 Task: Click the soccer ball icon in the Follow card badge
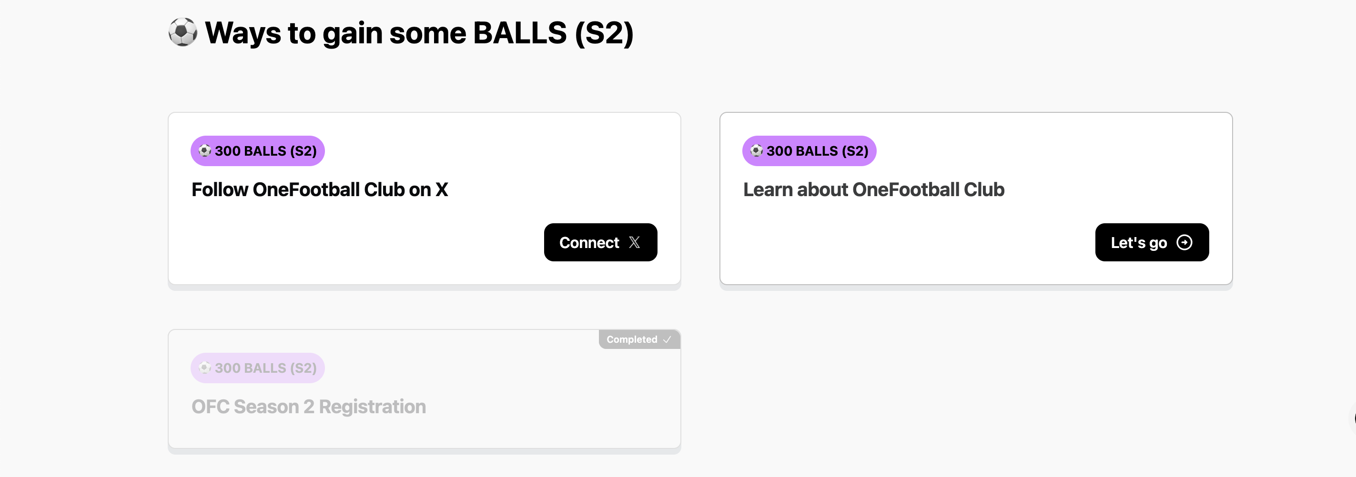[205, 151]
